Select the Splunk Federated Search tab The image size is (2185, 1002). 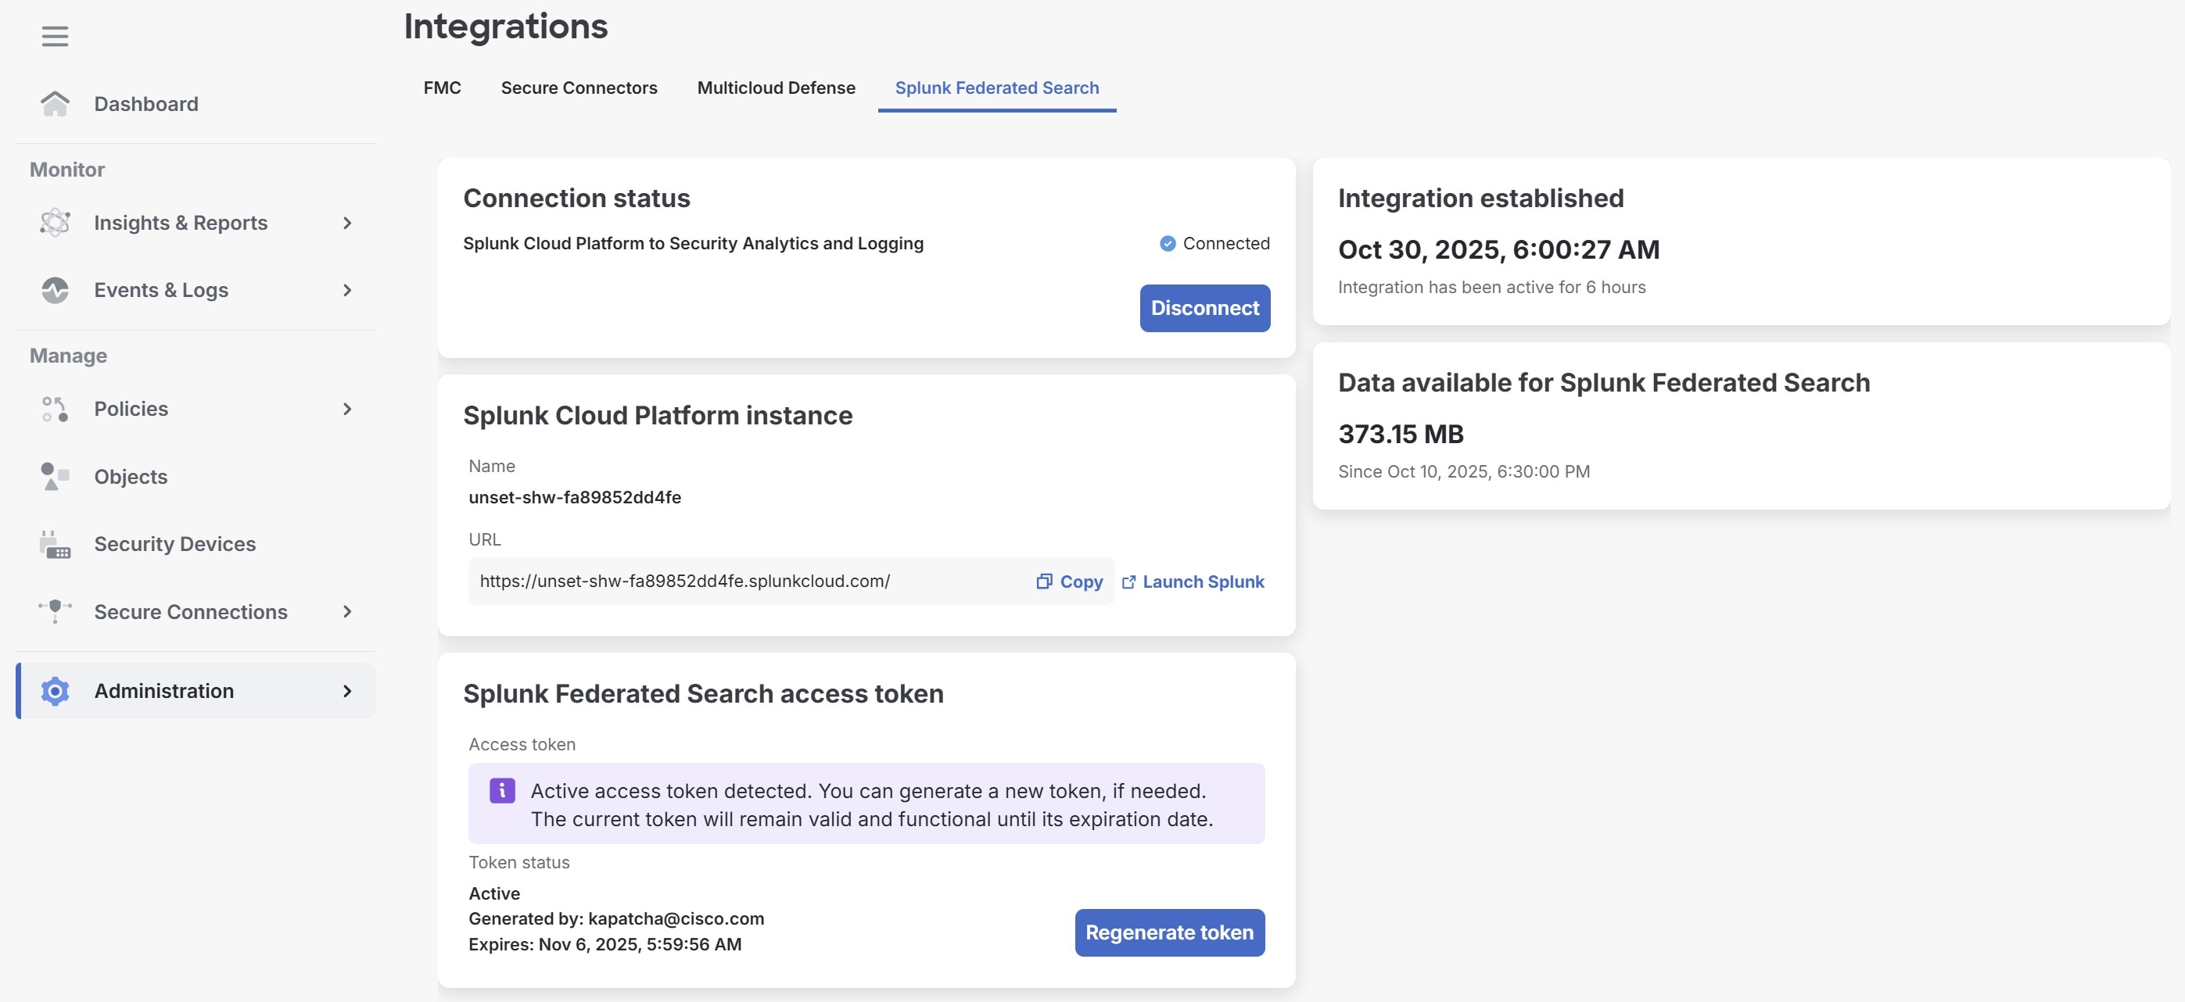click(x=996, y=88)
